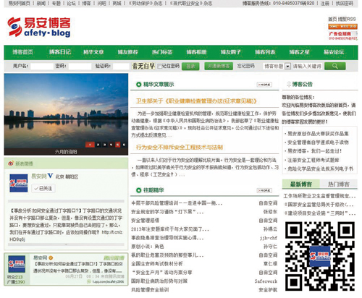This screenshot has width=362, height=298.
Task: Open 博客日记 in the navigation bar
Action: point(60,52)
